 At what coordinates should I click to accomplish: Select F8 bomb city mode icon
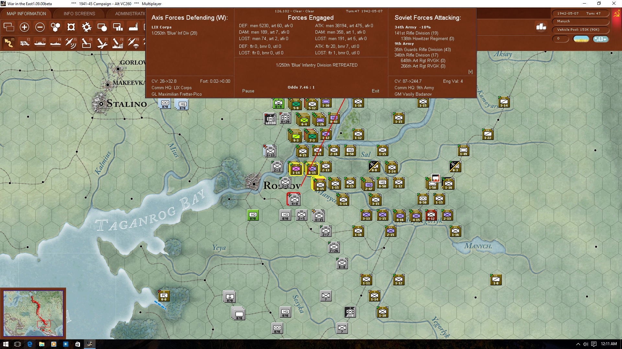[x=118, y=43]
